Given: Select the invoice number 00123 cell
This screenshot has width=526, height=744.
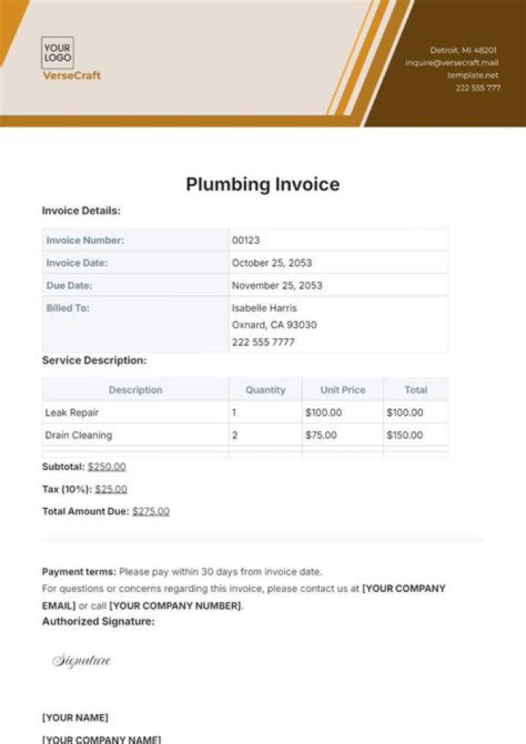Looking at the screenshot, I should tap(246, 239).
